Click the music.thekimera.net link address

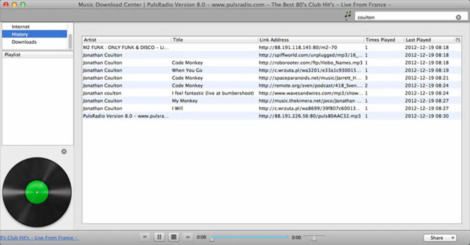coord(310,101)
